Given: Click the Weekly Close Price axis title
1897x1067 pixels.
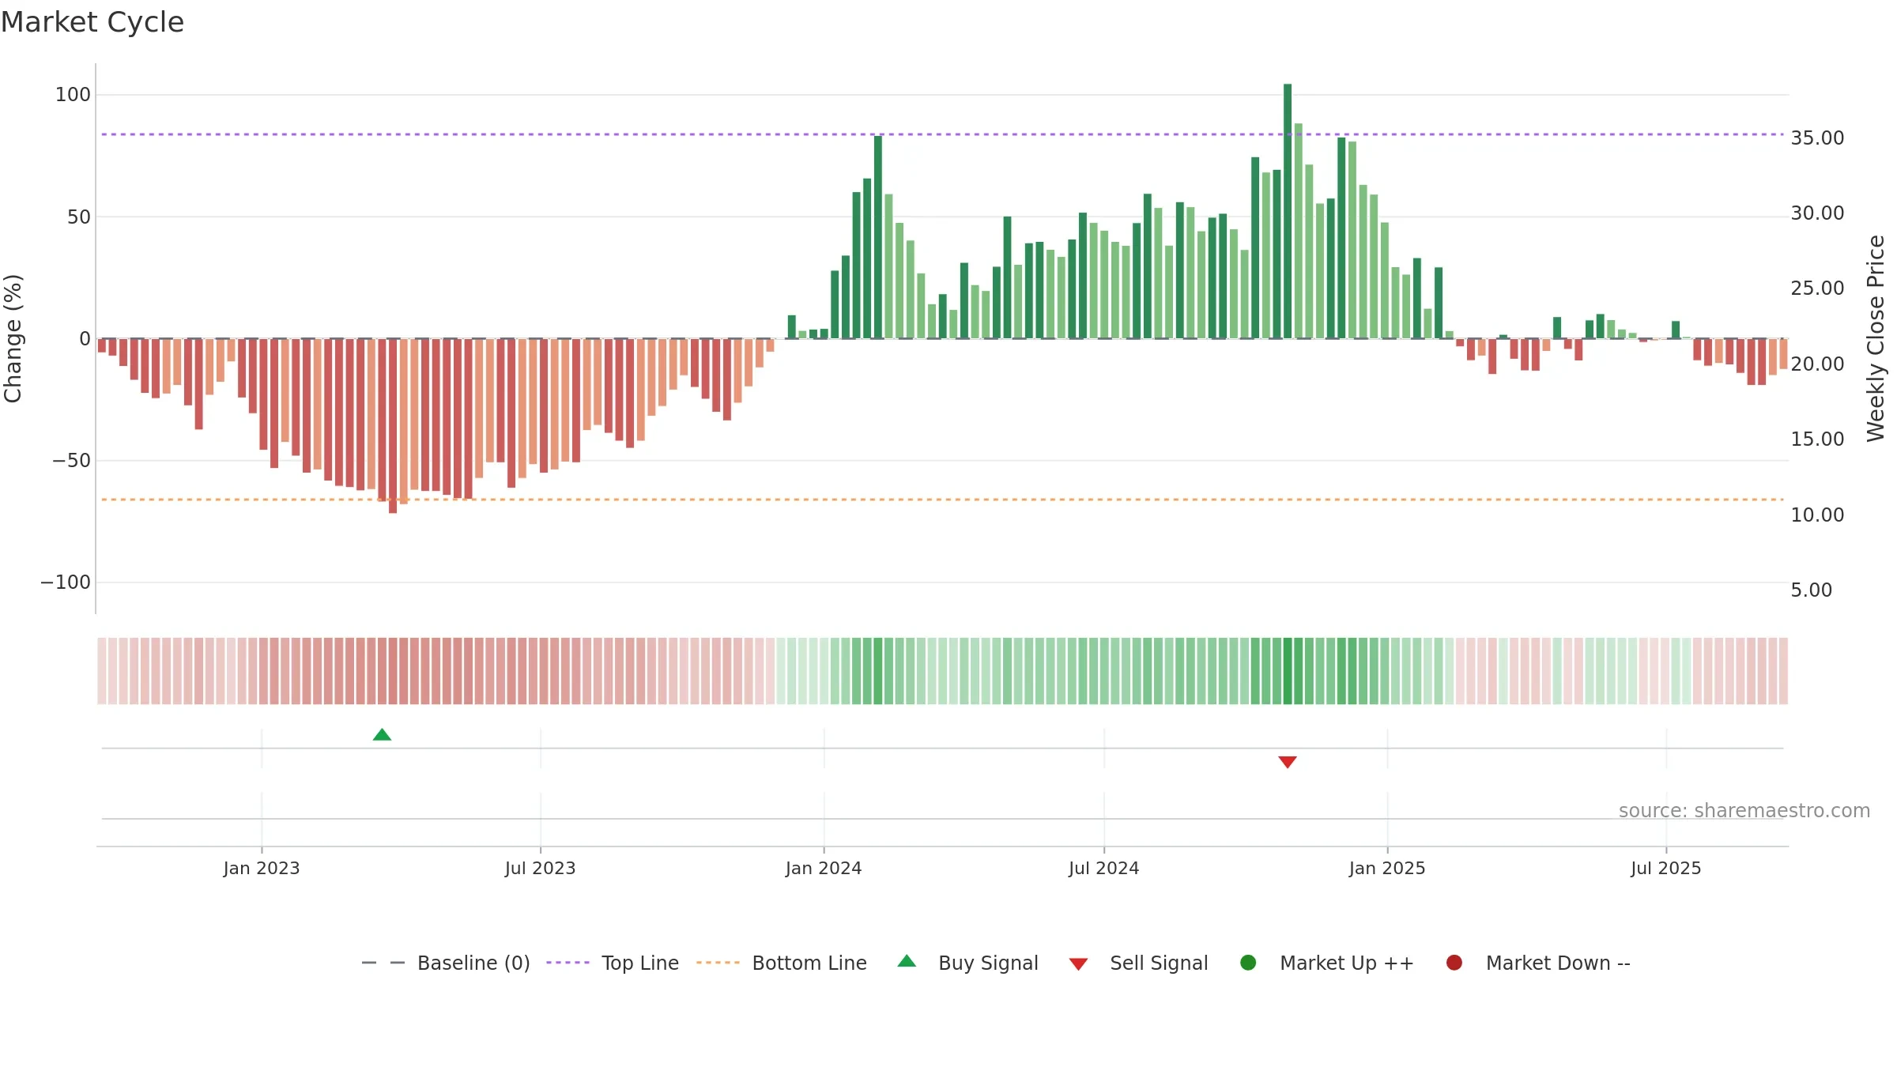Looking at the screenshot, I should (1876, 338).
